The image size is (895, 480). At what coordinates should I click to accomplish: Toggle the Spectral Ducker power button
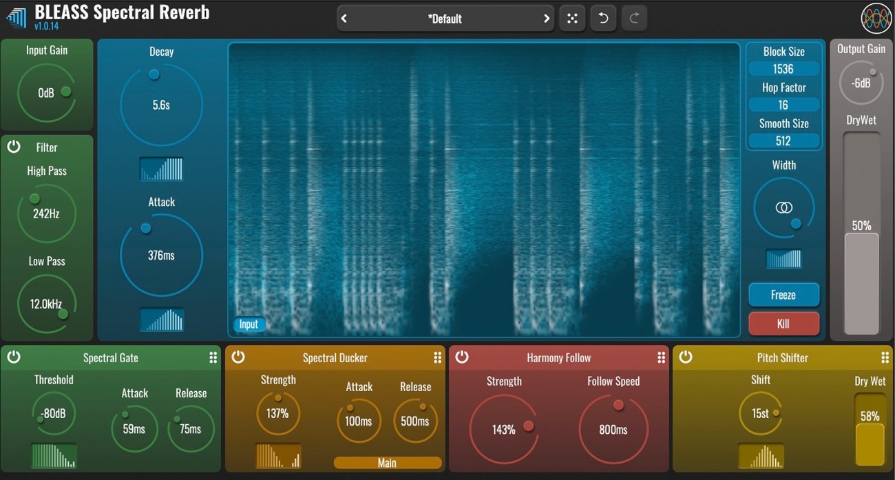coord(238,357)
